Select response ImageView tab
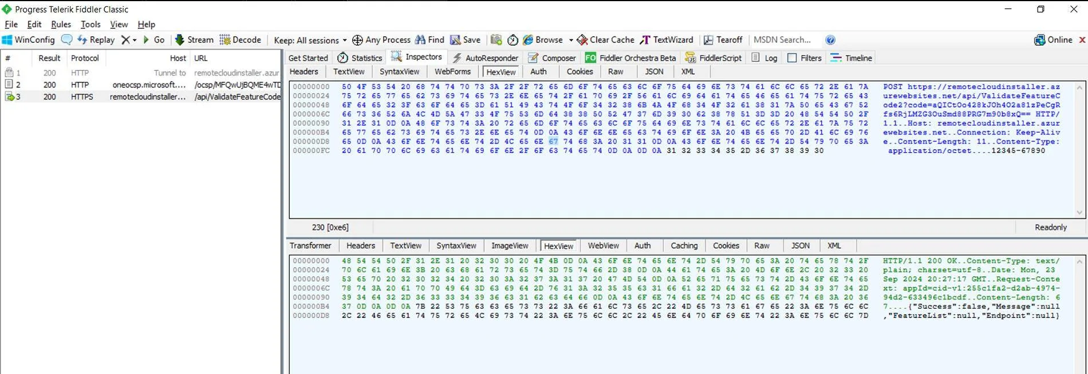Viewport: 1088px width, 374px height. pyautogui.click(x=510, y=245)
